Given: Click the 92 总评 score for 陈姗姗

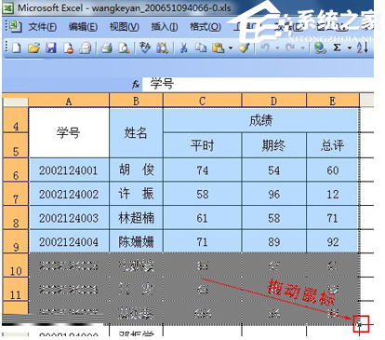Looking at the screenshot, I should click(333, 242).
